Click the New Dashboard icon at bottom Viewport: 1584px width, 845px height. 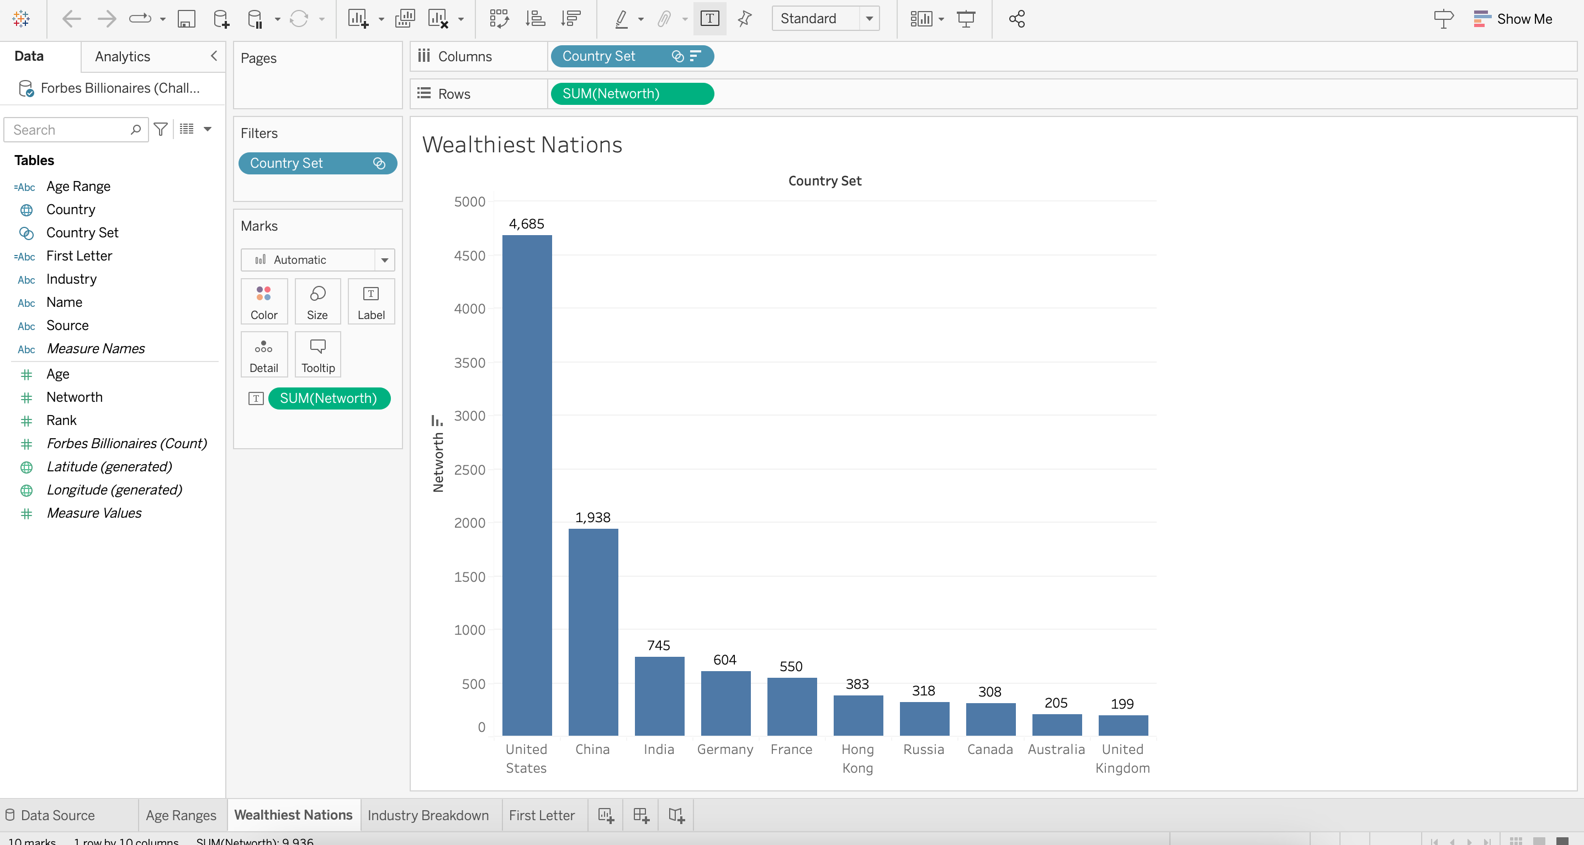tap(641, 815)
